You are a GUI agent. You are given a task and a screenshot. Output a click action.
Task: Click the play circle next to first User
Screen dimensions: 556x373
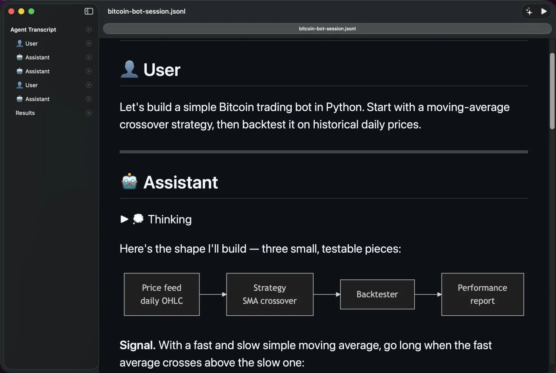click(89, 43)
